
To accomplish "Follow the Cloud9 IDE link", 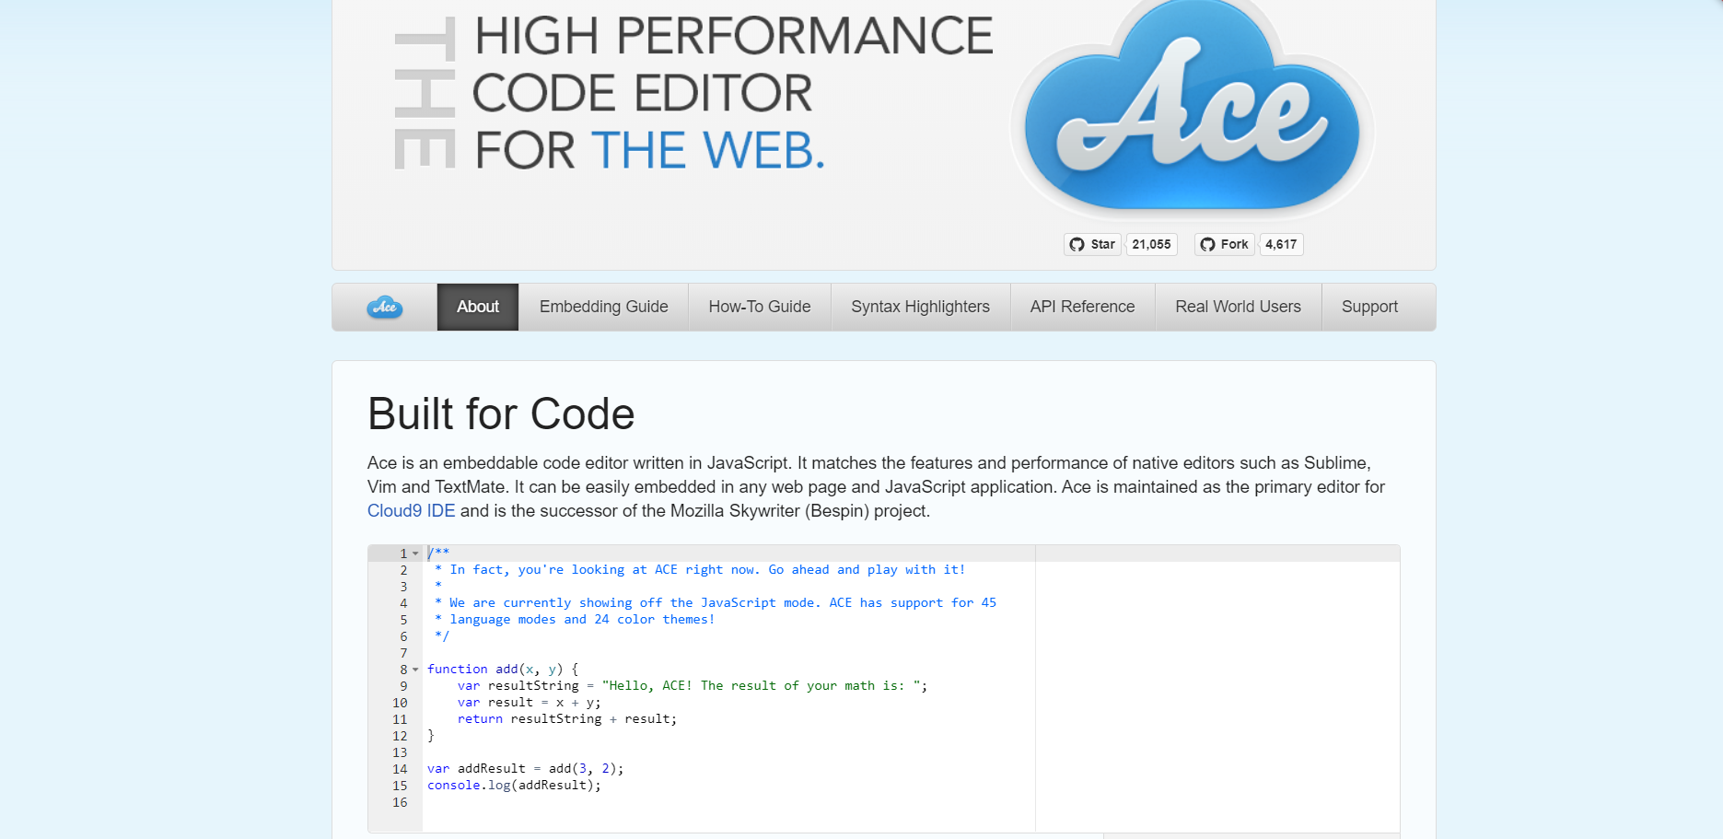I will 411,511.
